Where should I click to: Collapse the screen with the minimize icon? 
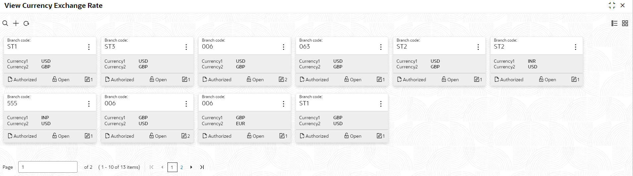tap(612, 5)
